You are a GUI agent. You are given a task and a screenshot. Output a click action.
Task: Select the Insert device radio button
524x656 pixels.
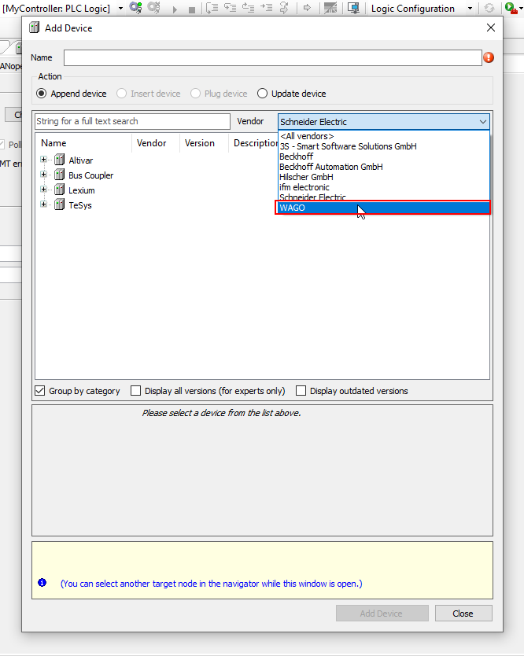coord(121,94)
